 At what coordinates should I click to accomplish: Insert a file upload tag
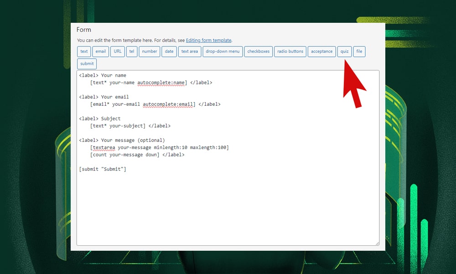359,52
